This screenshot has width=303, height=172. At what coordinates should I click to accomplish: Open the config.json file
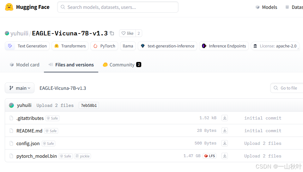tap(28, 143)
